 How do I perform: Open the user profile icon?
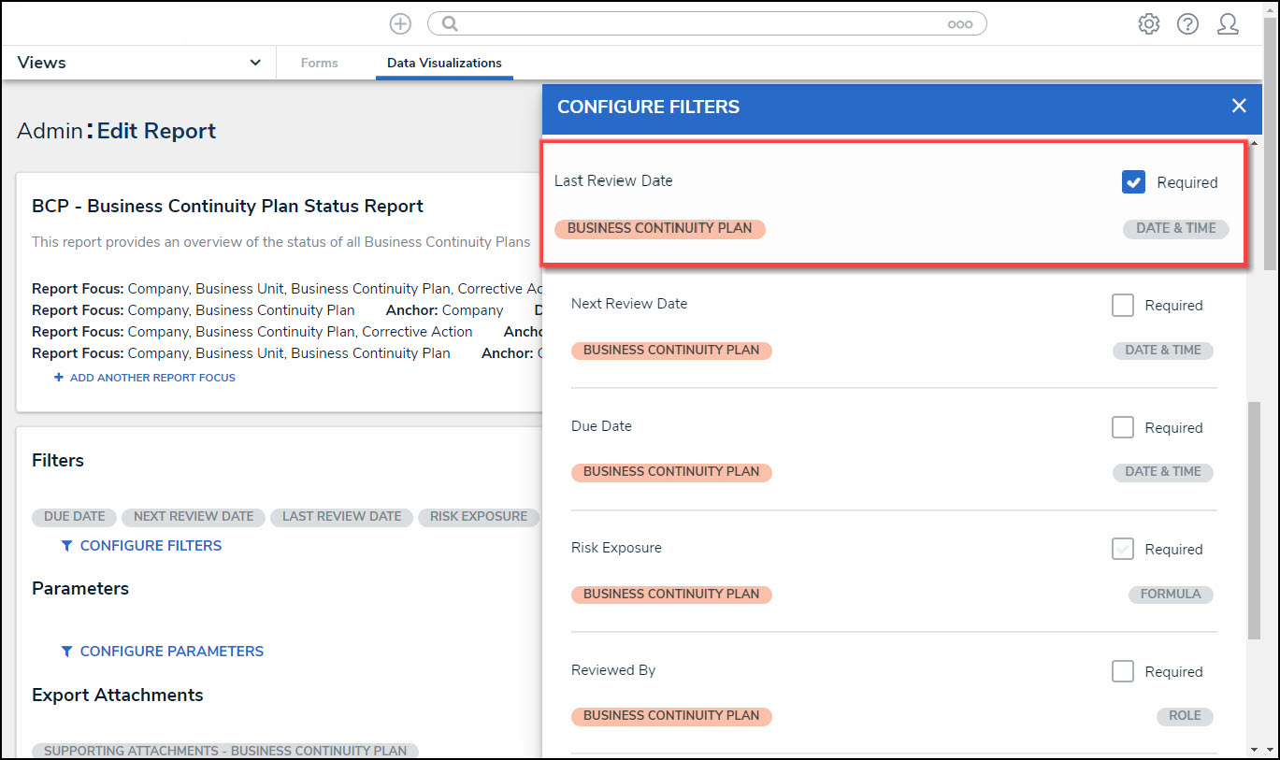[1228, 24]
